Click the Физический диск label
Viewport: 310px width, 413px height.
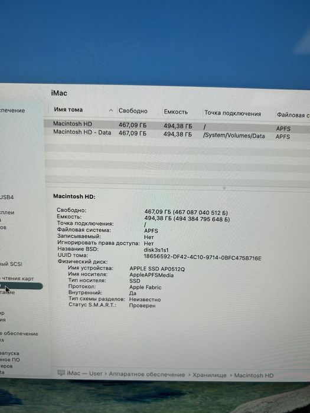coord(83,261)
